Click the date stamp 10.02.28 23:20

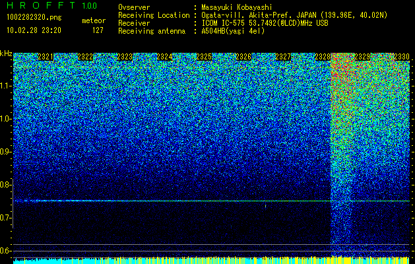click(x=34, y=30)
